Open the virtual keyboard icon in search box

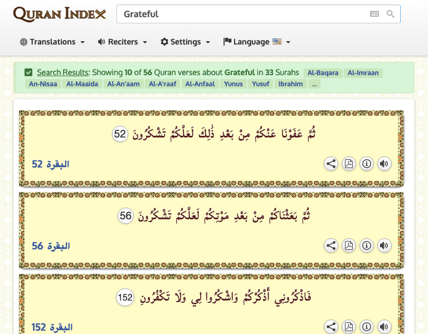374,14
